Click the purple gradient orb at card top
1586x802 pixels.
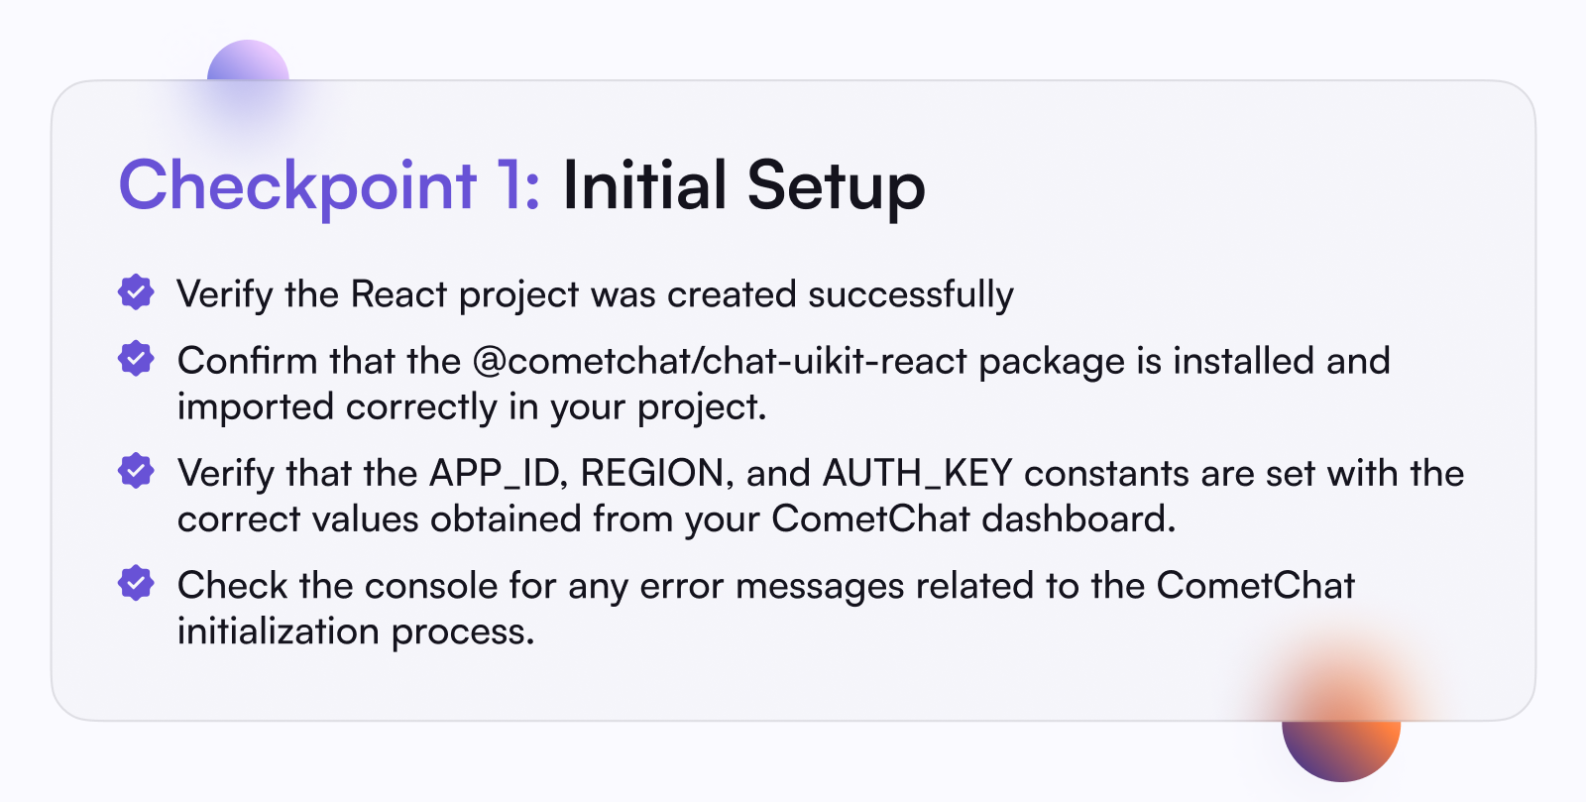click(x=248, y=71)
